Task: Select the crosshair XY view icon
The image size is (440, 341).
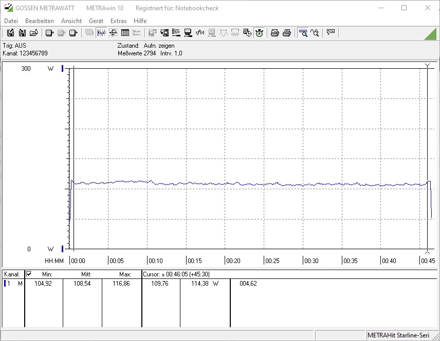Action: [113, 33]
